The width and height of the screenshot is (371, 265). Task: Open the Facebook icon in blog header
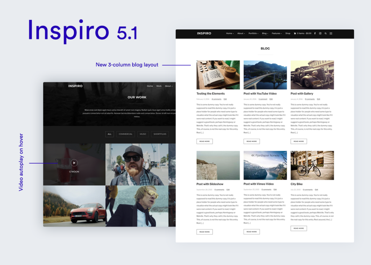315,33
